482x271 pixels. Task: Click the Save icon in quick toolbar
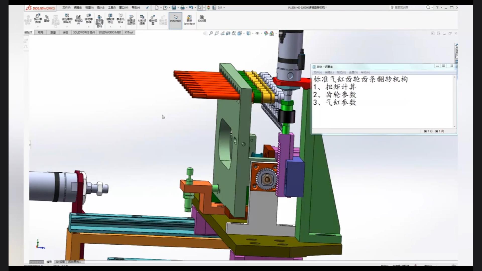point(174,8)
